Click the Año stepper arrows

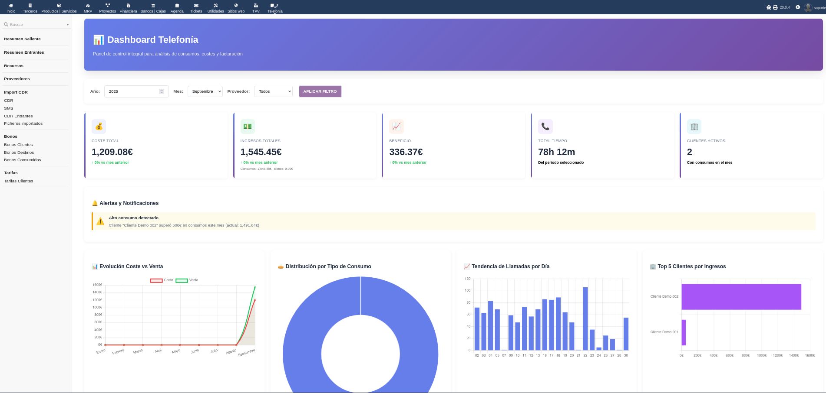162,91
